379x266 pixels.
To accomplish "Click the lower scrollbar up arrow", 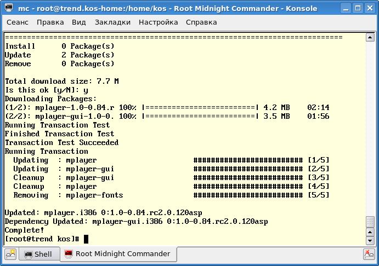I will 370,232.
